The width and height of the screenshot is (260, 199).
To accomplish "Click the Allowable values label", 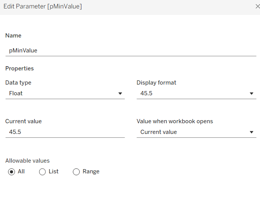I will click(27, 161).
